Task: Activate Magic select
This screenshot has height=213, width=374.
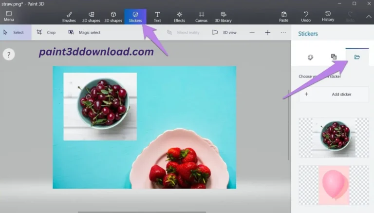Action: tap(84, 32)
